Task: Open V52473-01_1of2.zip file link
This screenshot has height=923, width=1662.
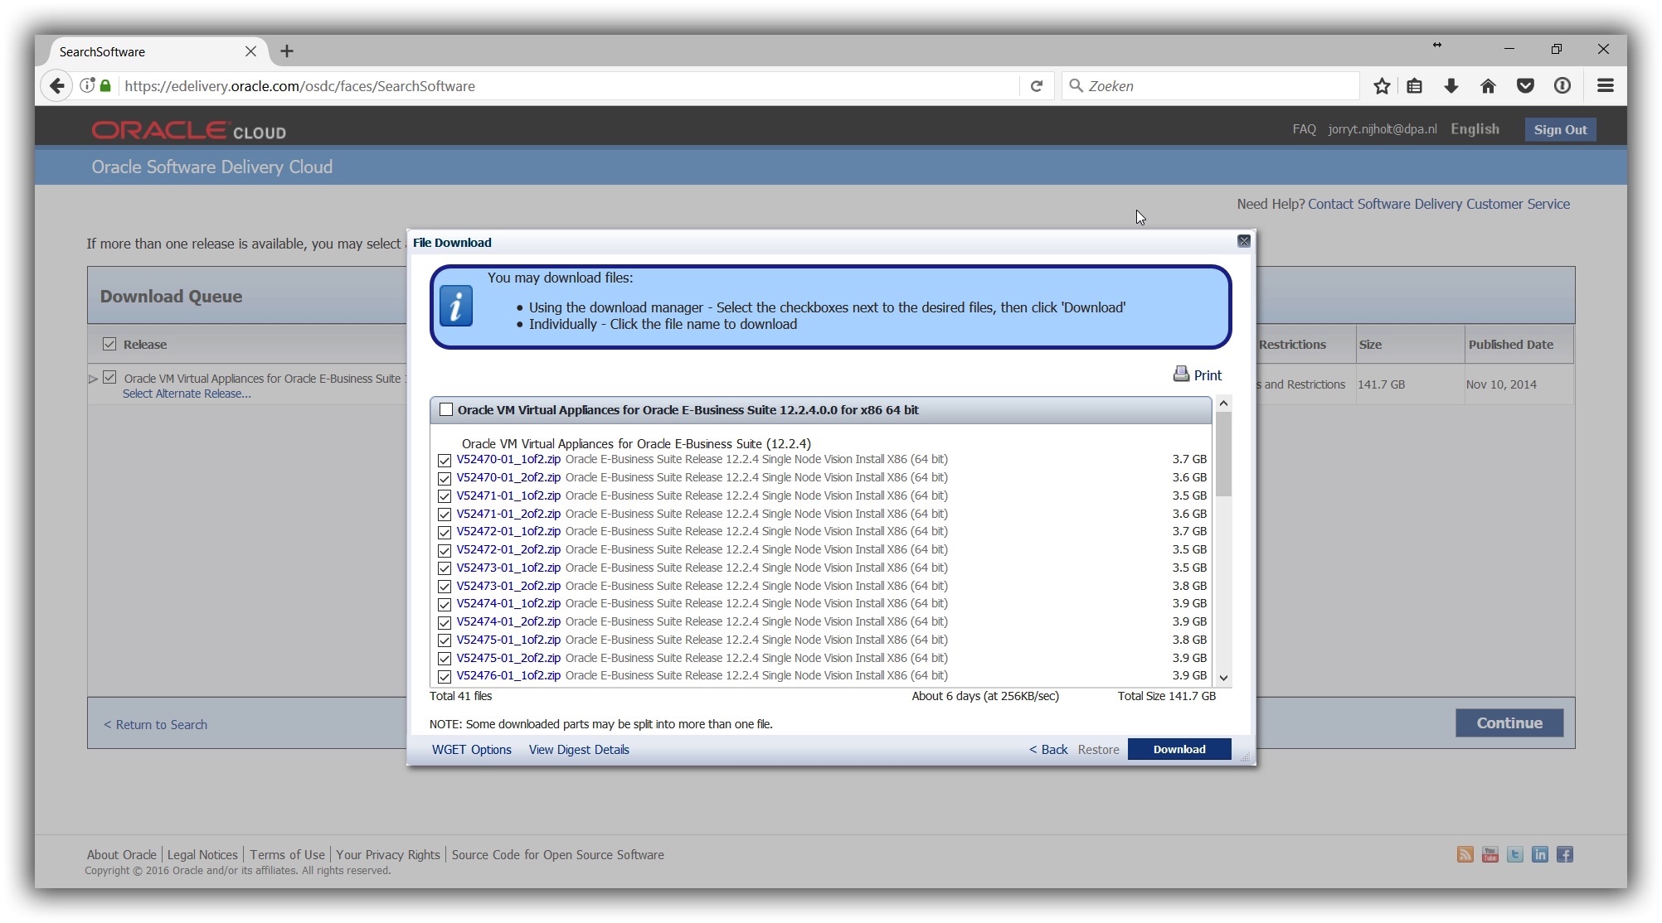Action: 508,568
